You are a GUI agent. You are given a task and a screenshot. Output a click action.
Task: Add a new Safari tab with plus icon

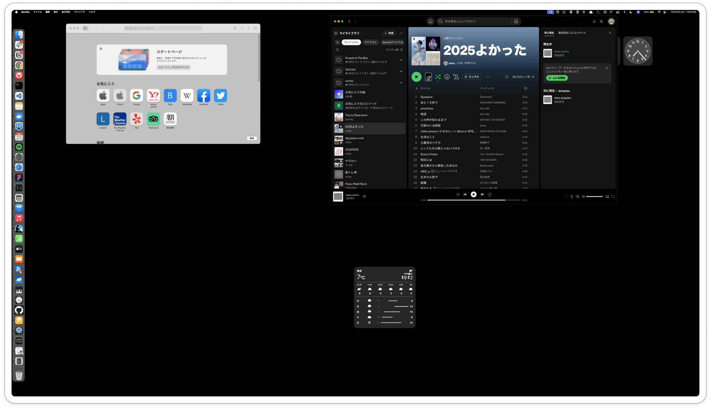(x=249, y=28)
